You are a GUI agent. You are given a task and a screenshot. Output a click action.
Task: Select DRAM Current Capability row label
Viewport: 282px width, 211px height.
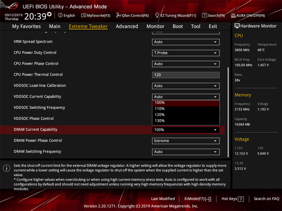(x=35, y=130)
